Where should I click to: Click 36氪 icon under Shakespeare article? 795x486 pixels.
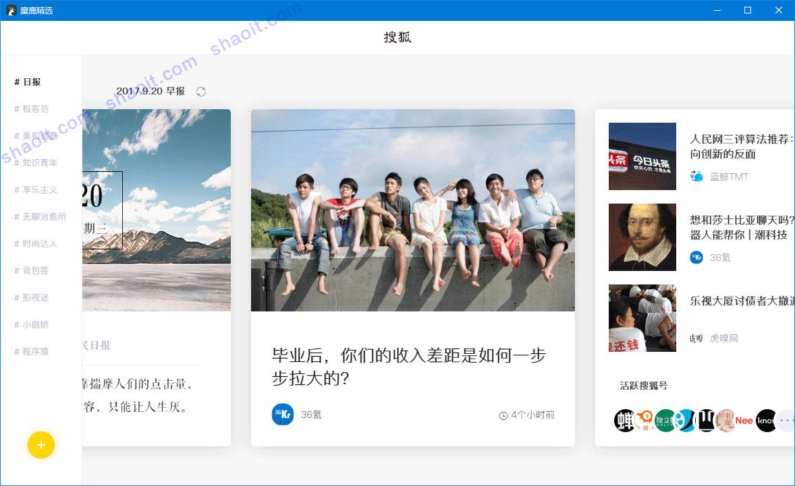click(x=696, y=257)
